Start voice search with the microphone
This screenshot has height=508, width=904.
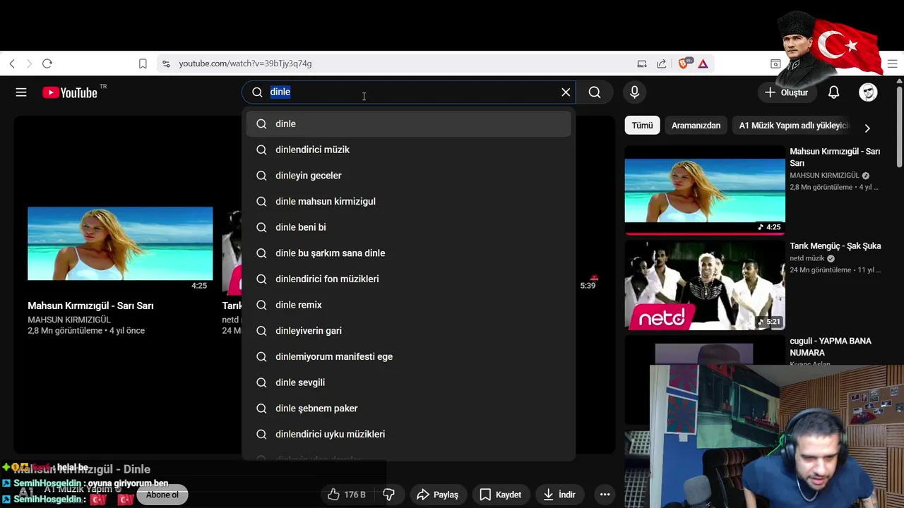pos(634,92)
